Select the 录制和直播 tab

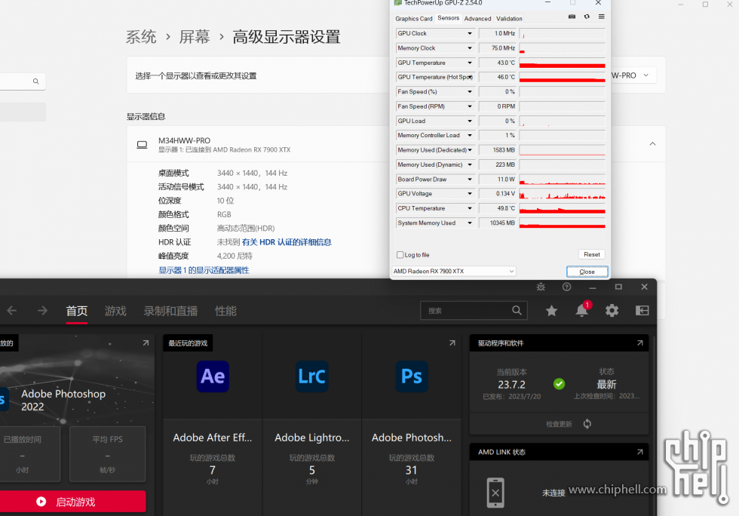(x=170, y=311)
